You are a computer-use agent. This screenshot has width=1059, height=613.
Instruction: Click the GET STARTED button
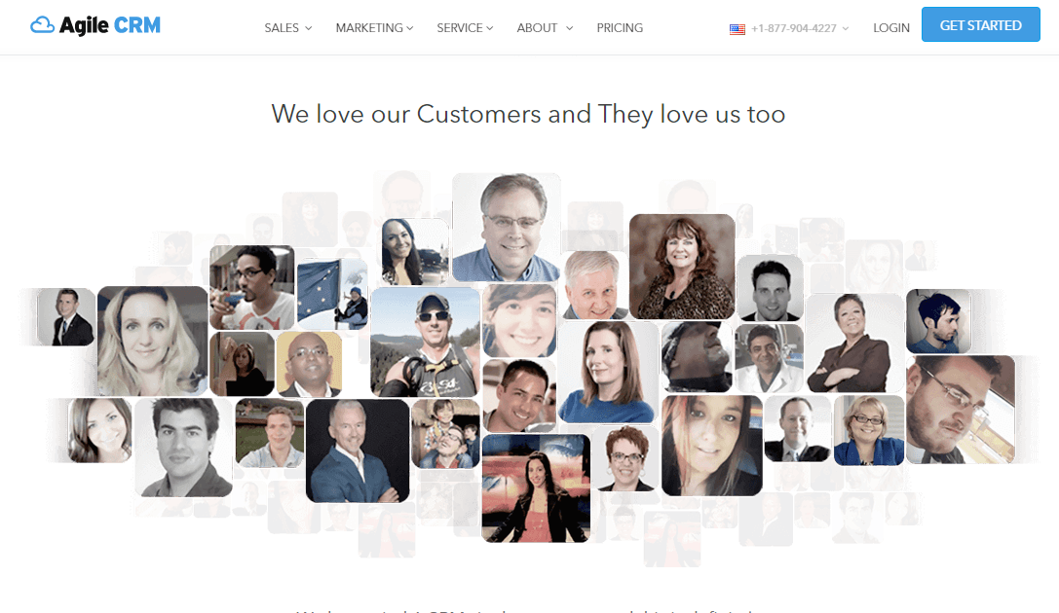pyautogui.click(x=981, y=25)
